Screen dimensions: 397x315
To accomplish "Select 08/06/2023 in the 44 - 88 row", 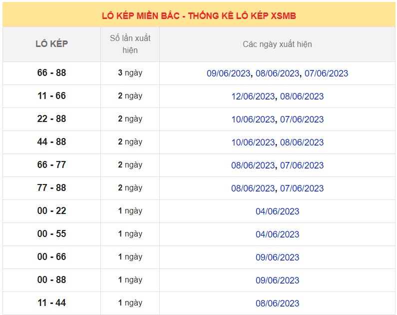I will coord(302,142).
